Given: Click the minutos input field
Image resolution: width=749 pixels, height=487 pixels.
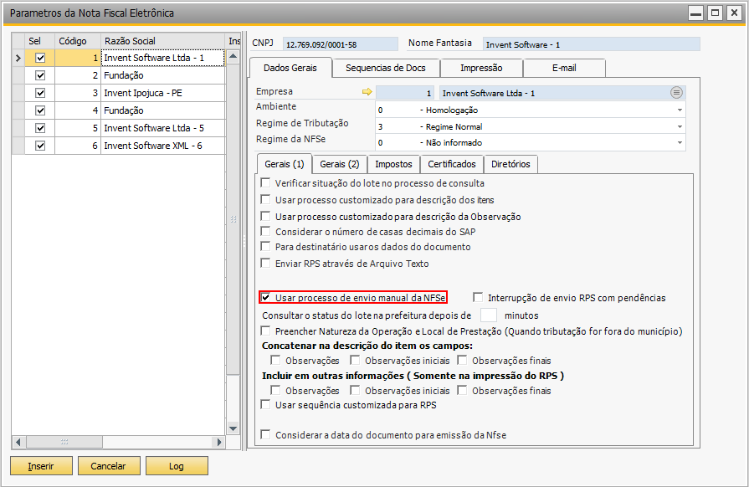Looking at the screenshot, I should pyautogui.click(x=488, y=315).
